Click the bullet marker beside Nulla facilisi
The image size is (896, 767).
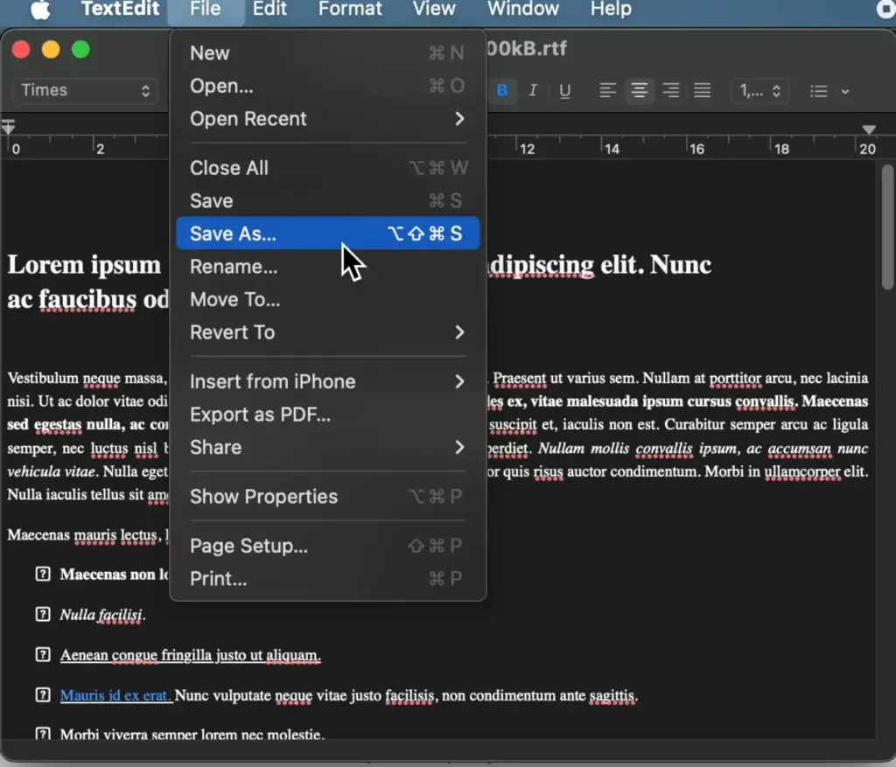(x=43, y=615)
